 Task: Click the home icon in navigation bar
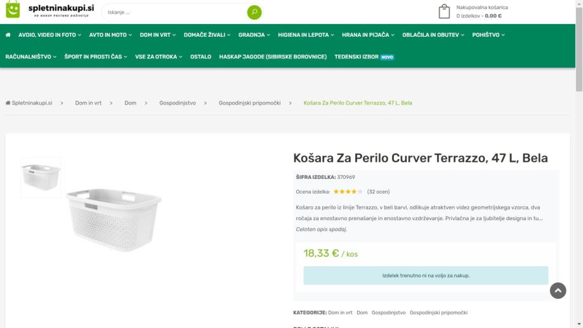point(8,35)
